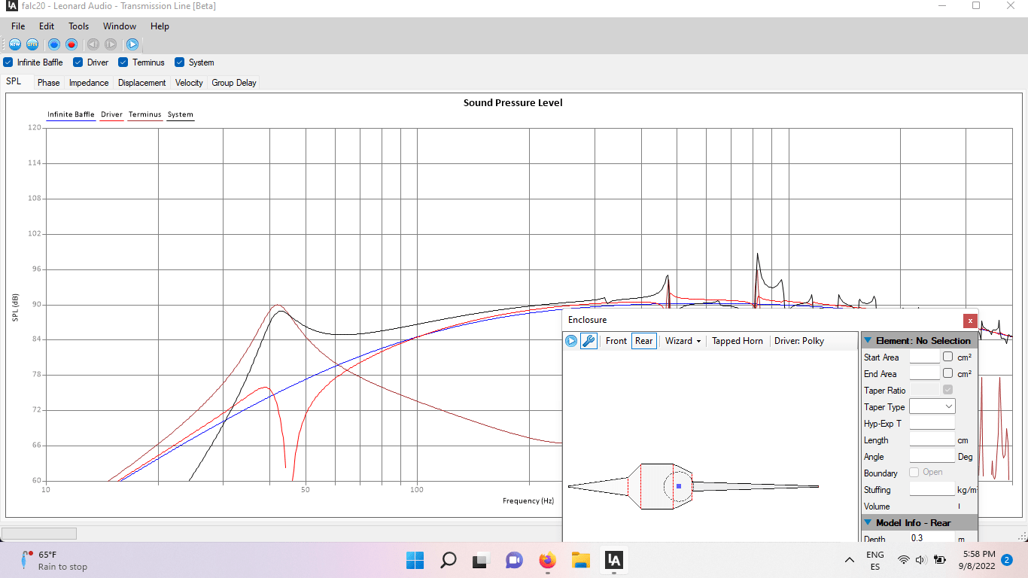Open File Explorer from the taskbar

click(x=580, y=560)
